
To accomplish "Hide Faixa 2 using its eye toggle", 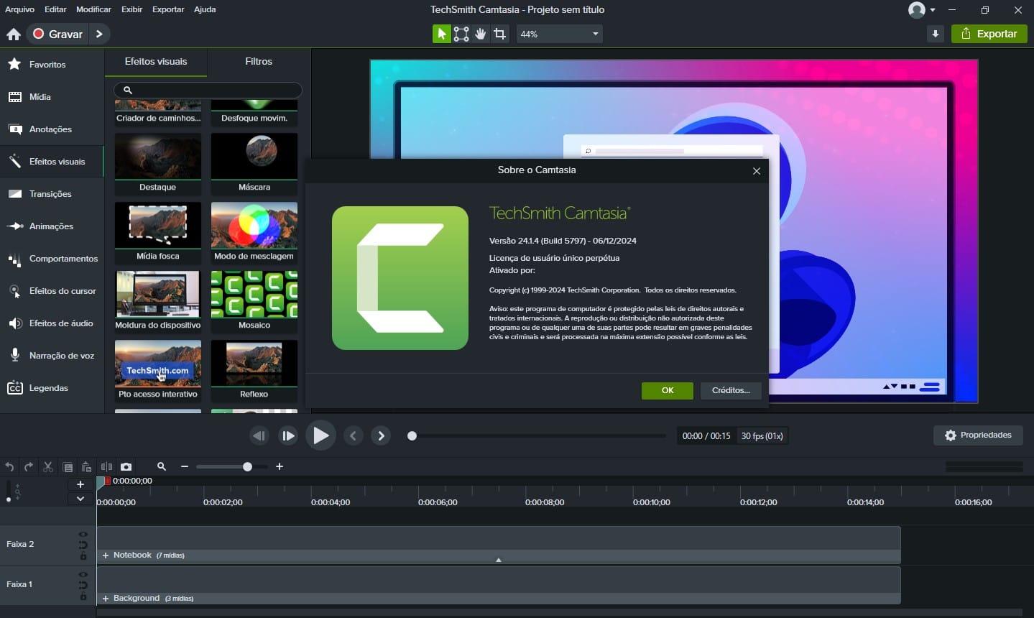I will [x=83, y=535].
